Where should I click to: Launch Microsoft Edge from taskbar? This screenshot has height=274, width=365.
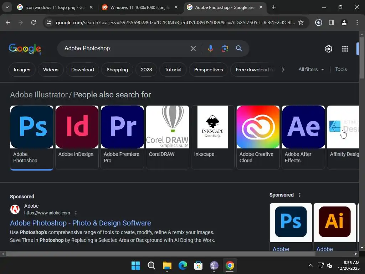183,265
